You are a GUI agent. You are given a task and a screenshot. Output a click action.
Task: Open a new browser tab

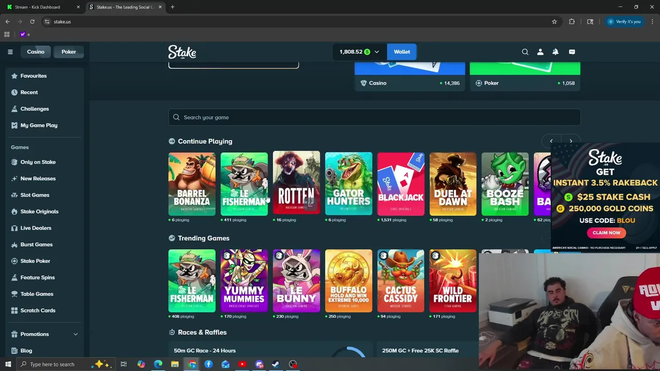point(172,7)
